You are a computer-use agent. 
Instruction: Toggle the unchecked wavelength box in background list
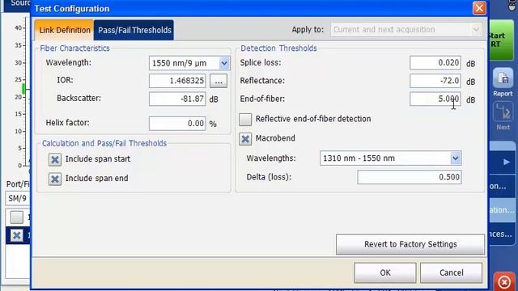click(16, 217)
